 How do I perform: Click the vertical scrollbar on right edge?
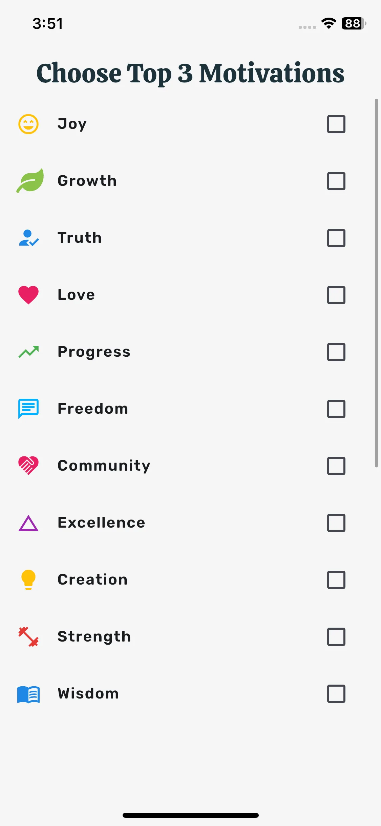pyautogui.click(x=376, y=283)
